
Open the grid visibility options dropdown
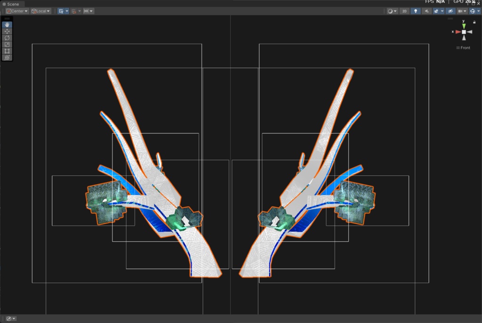tap(67, 11)
